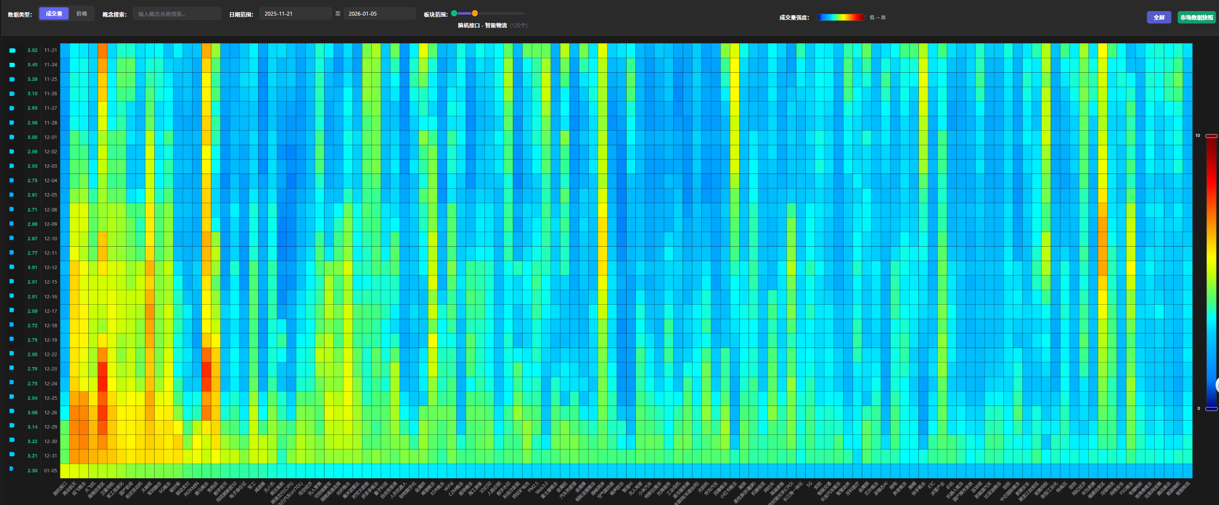Open the start date picker 2025-11-21

pyautogui.click(x=295, y=14)
